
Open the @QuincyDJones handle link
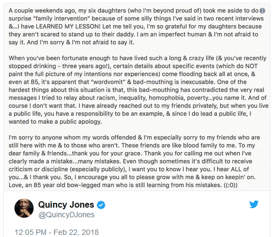point(66,215)
